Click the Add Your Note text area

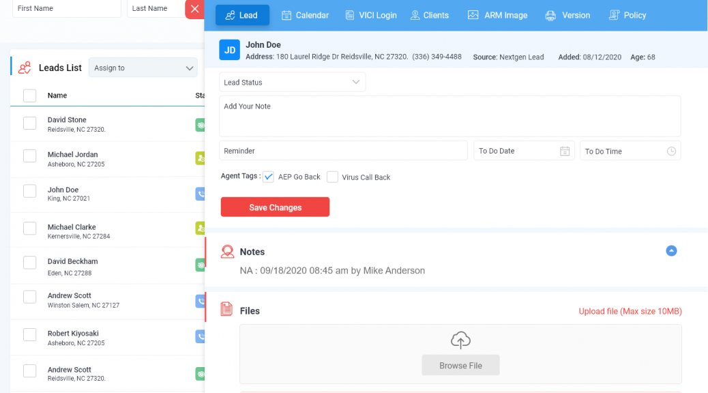[x=449, y=116]
